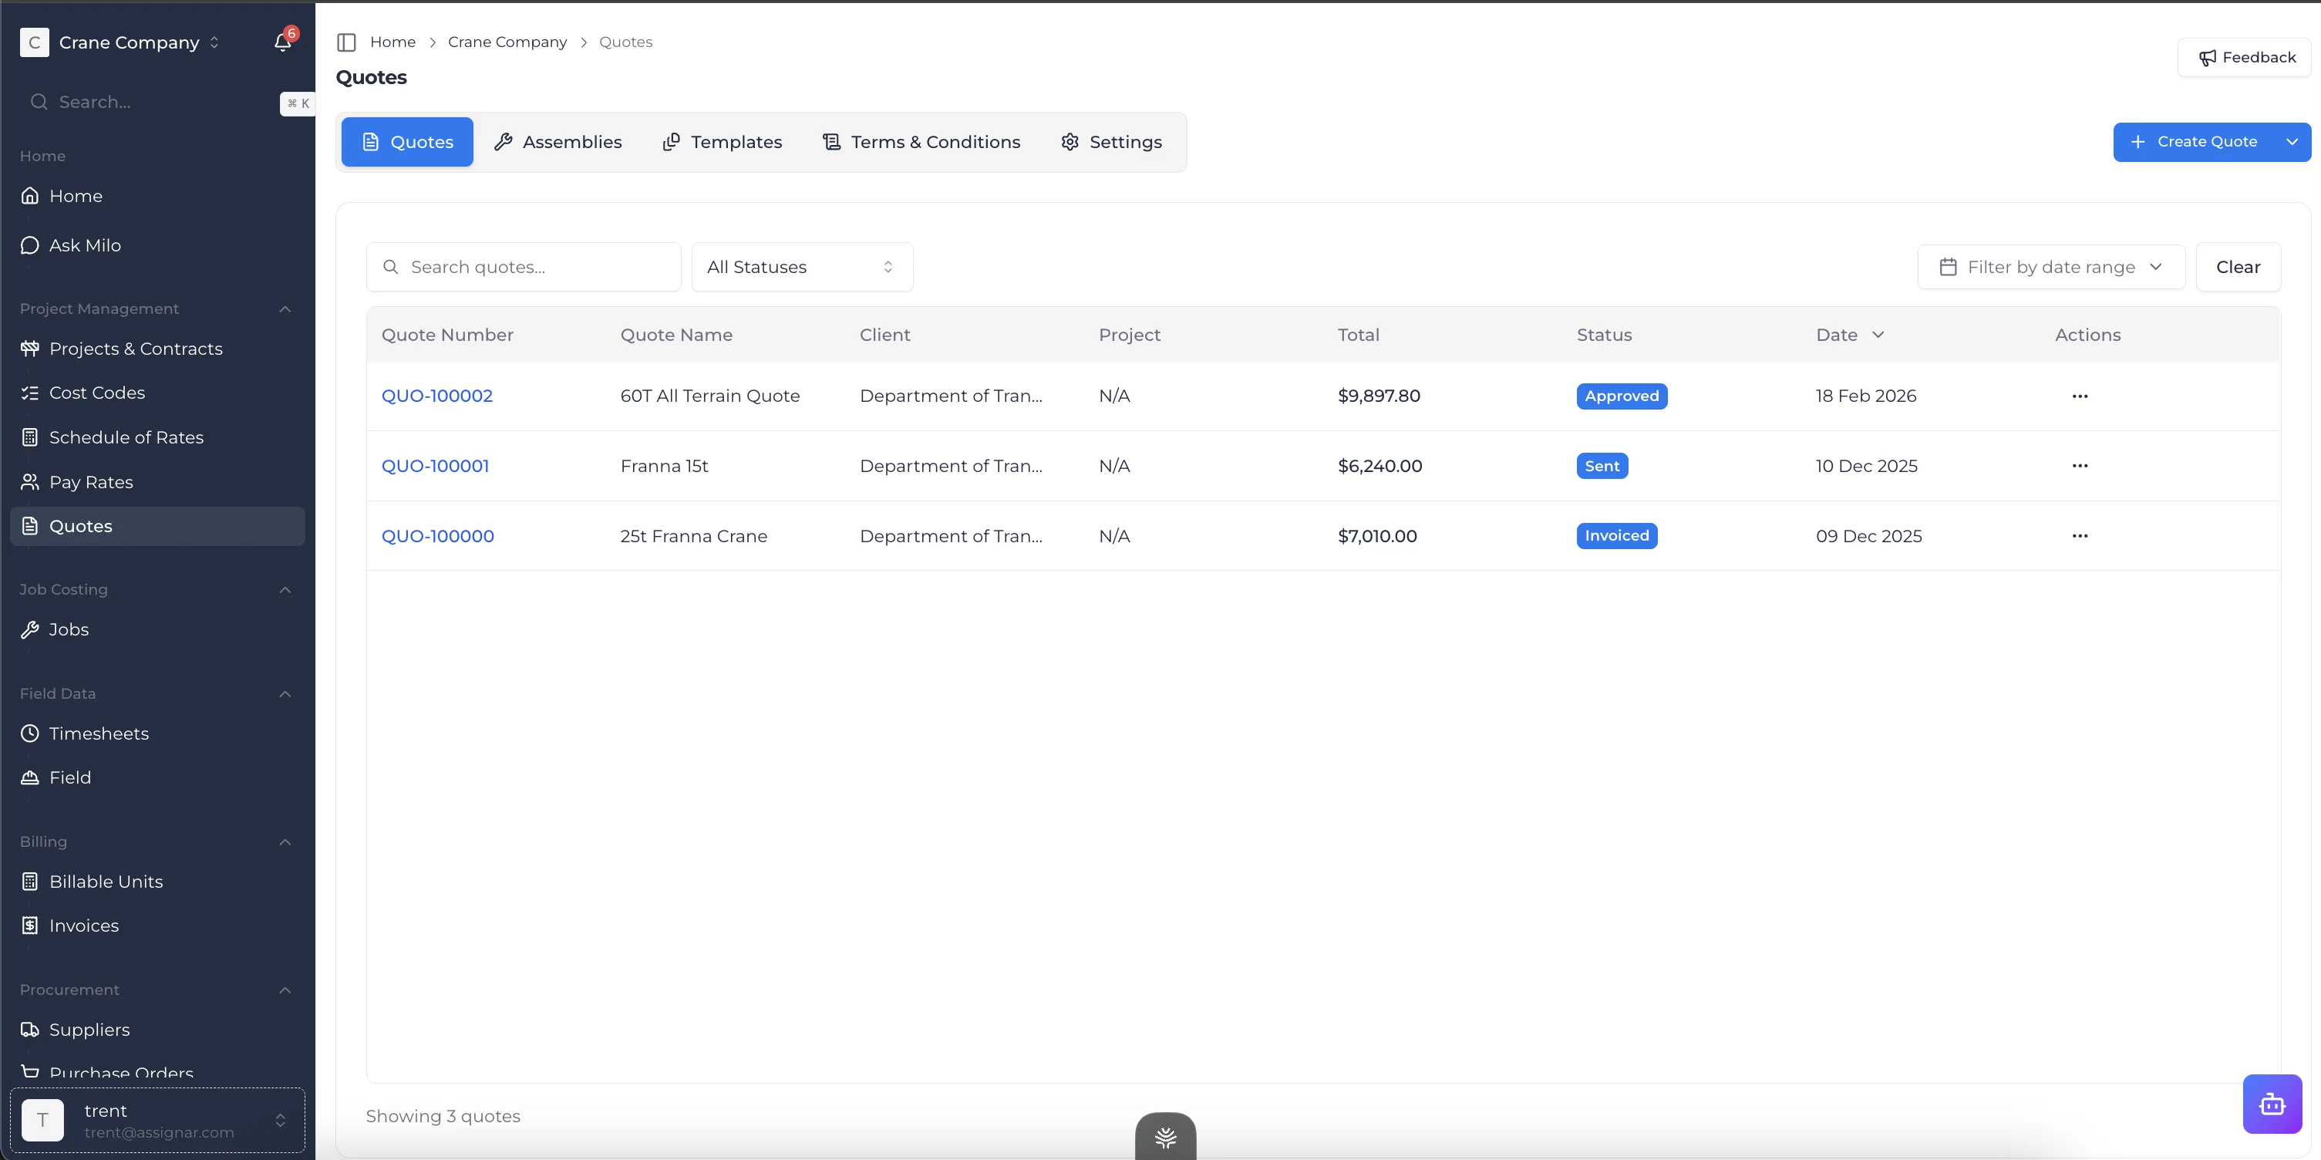2321x1160 pixels.
Task: Click the notifications bell icon
Action: pos(282,42)
